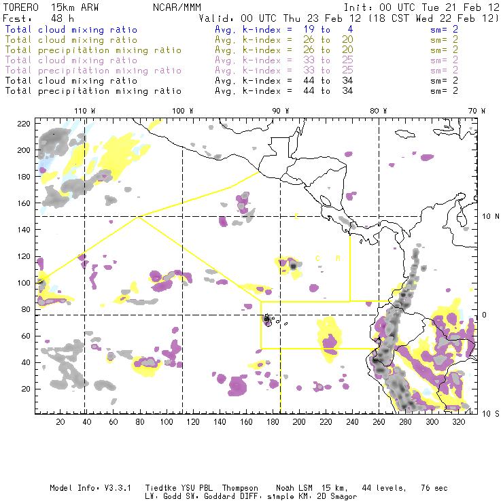
Task: Click the x-axis tick label "140"
Action: [220, 422]
